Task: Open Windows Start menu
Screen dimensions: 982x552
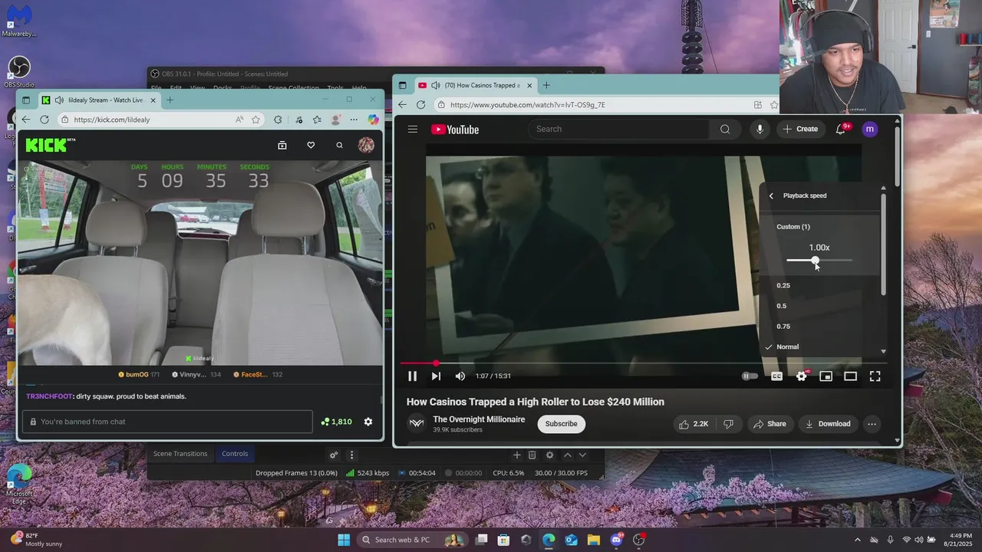Action: coord(344,540)
